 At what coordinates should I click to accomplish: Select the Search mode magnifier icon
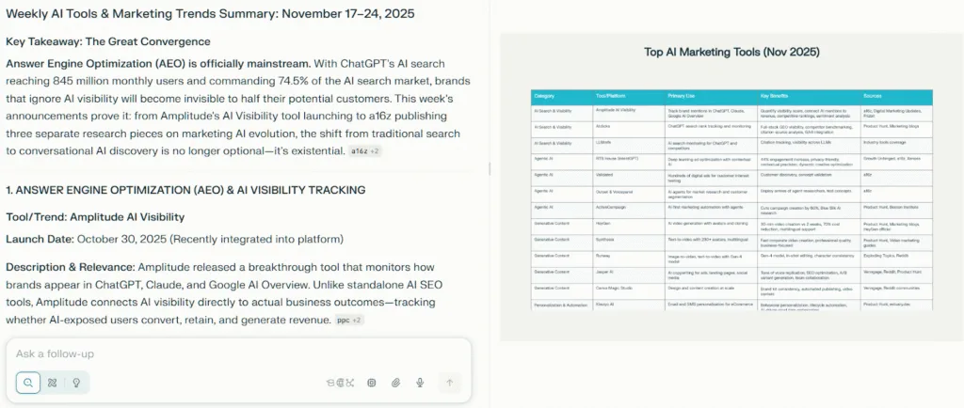(29, 383)
